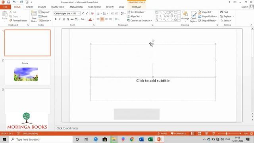Click the Reset slide button

click(43, 16)
